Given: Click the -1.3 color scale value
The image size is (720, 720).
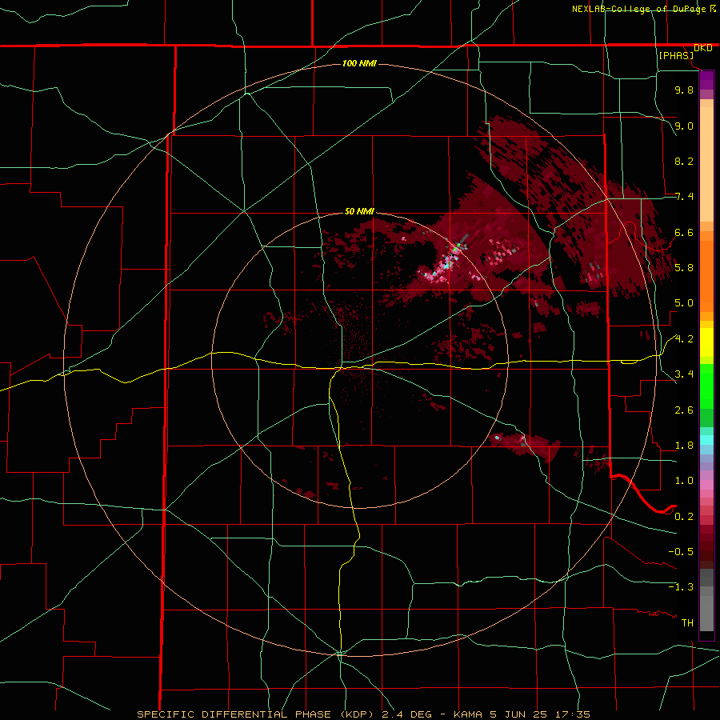Looking at the screenshot, I should point(681,587).
